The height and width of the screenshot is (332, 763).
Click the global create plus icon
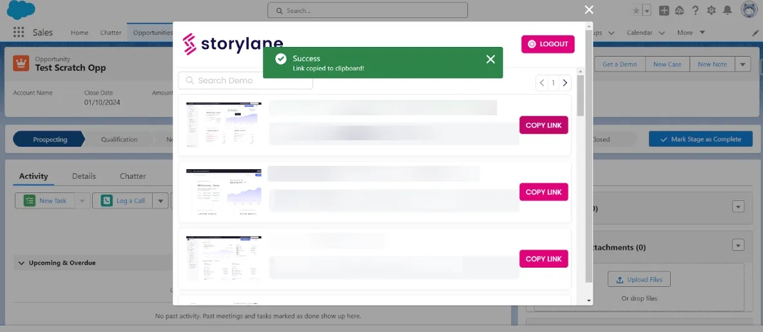[x=664, y=10]
